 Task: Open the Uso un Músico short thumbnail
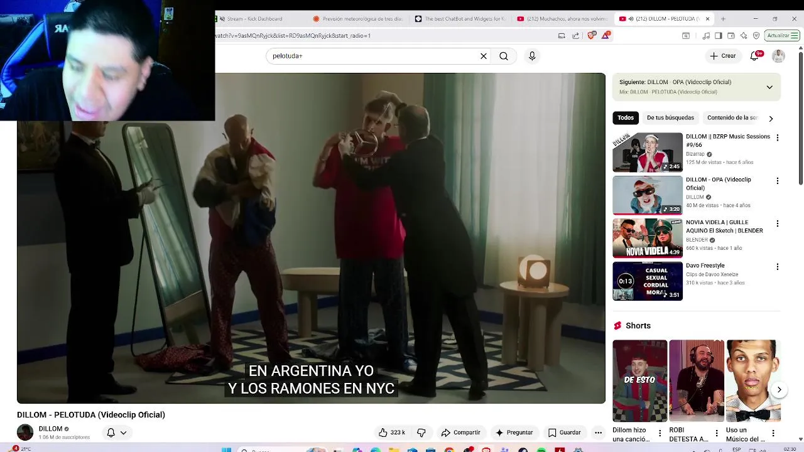(x=753, y=381)
